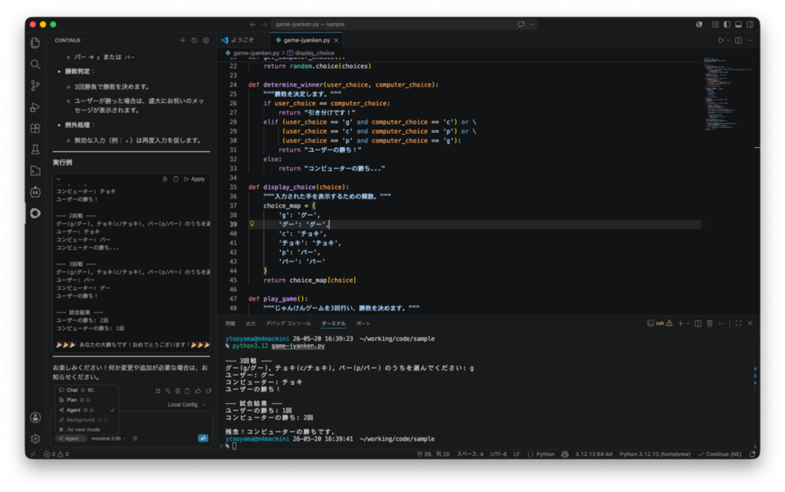The height and width of the screenshot is (492, 785).
Task: Click Apply on the example code block
Action: pyautogui.click(x=195, y=179)
